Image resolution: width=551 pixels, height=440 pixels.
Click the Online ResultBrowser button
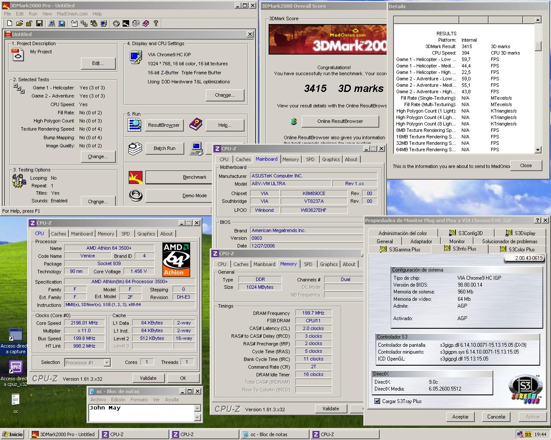pos(340,121)
